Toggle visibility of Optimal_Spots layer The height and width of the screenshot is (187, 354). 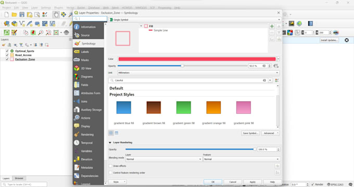pyautogui.click(x=7, y=51)
